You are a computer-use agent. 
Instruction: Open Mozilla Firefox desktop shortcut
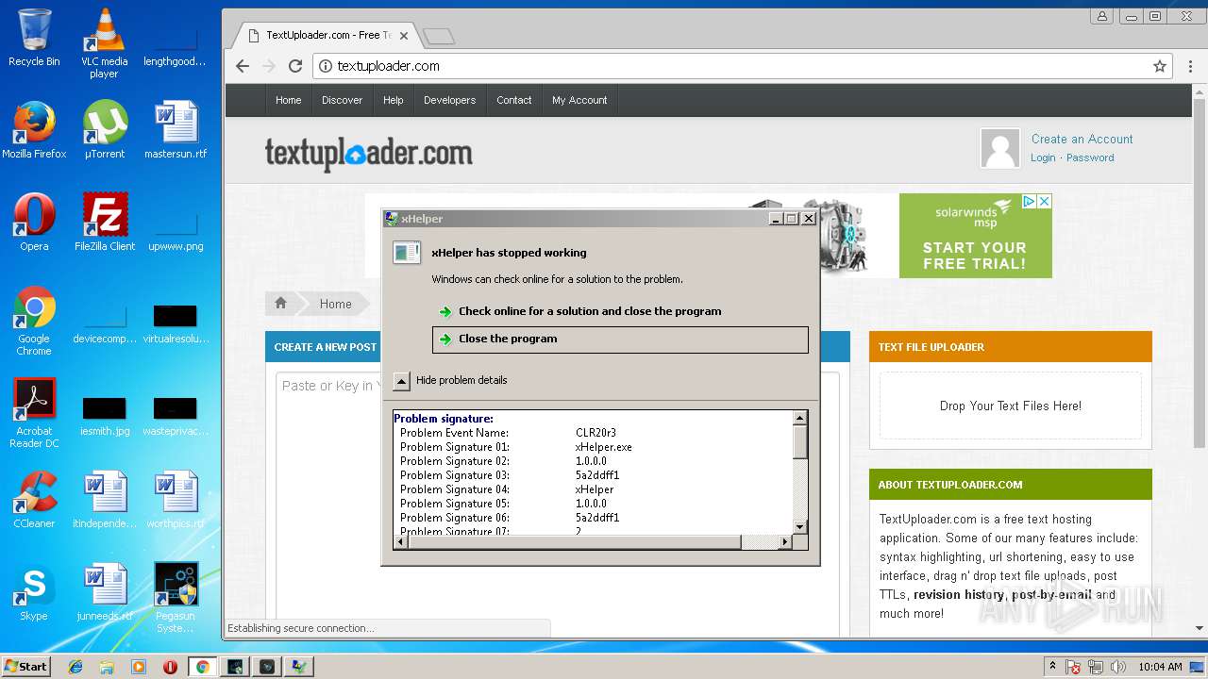(34, 130)
